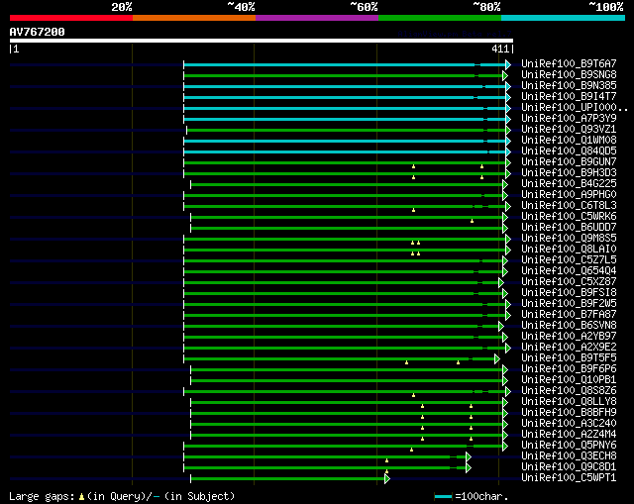Select hit label UniRef100_A2YB97

tap(569, 337)
